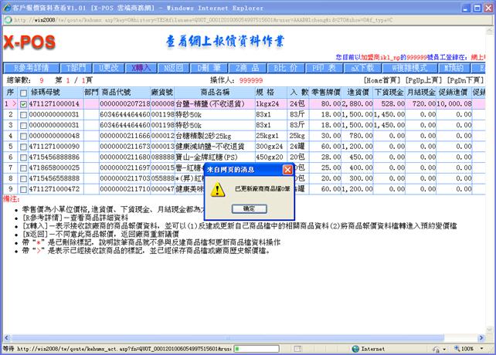Image resolution: width=496 pixels, height=355 pixels.
Task: Uncheck the checkbox for row 1
Action: click(23, 103)
